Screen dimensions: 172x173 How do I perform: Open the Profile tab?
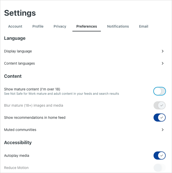click(x=38, y=26)
